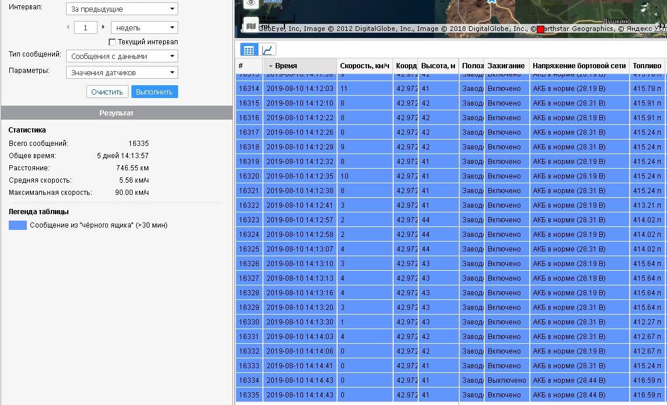The height and width of the screenshot is (405, 667).
Task: Open the map layers icon
Action: (x=251, y=26)
